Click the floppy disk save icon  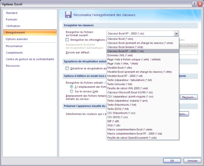(x=68, y=15)
